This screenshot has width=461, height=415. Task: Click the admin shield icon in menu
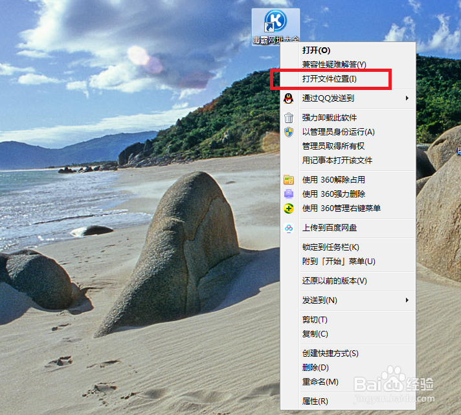(289, 132)
